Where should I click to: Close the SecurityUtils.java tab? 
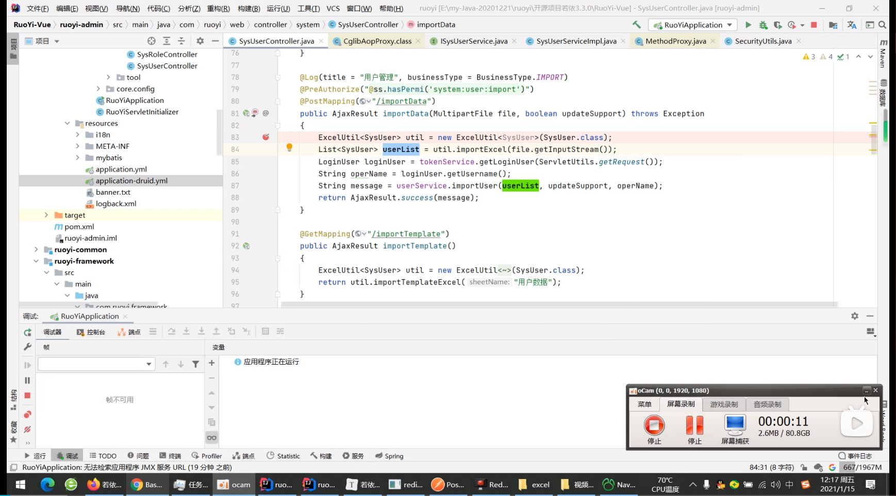[x=799, y=41]
